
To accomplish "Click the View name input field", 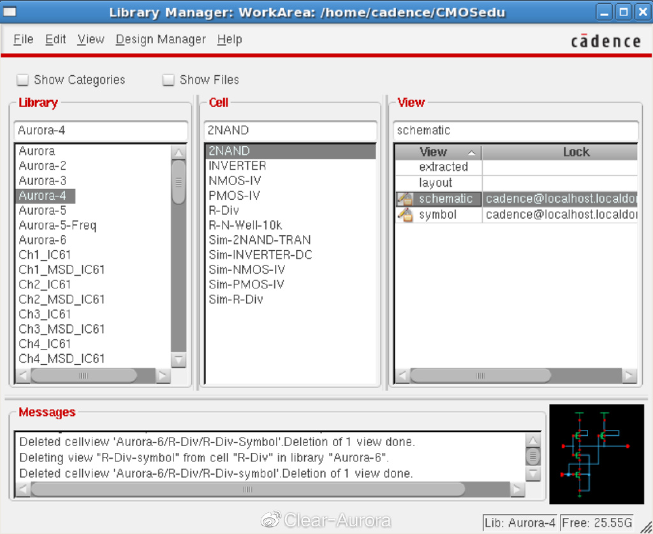I will click(515, 130).
